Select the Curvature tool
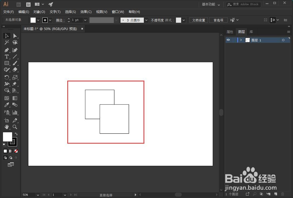This screenshot has width=293, height=198. click(15, 50)
